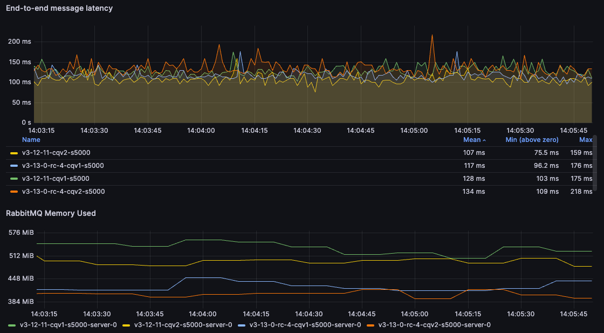Screen dimensions: 604x333
Task: Sort the legend by Max value
Action: (x=585, y=139)
